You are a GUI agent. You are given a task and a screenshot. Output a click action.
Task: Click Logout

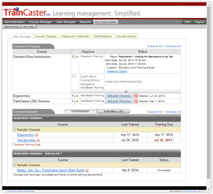click(x=200, y=22)
